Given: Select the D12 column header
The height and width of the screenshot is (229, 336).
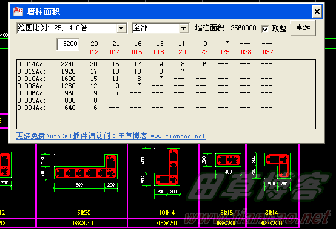Looking at the screenshot, I should pos(93,52).
